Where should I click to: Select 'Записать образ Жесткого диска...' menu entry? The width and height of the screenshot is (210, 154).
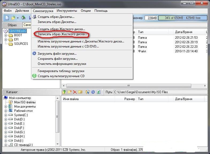click(x=62, y=34)
